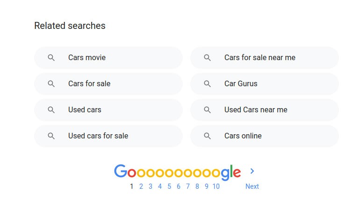Click the Google pagination logo
This screenshot has width=359, height=199.
(178, 172)
